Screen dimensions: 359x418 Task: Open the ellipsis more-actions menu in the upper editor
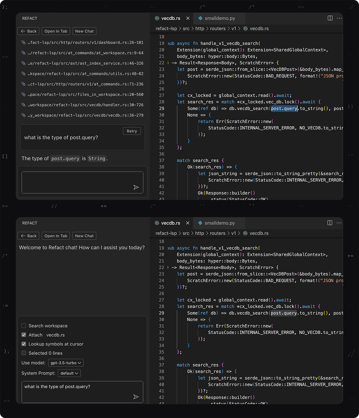click(339, 18)
